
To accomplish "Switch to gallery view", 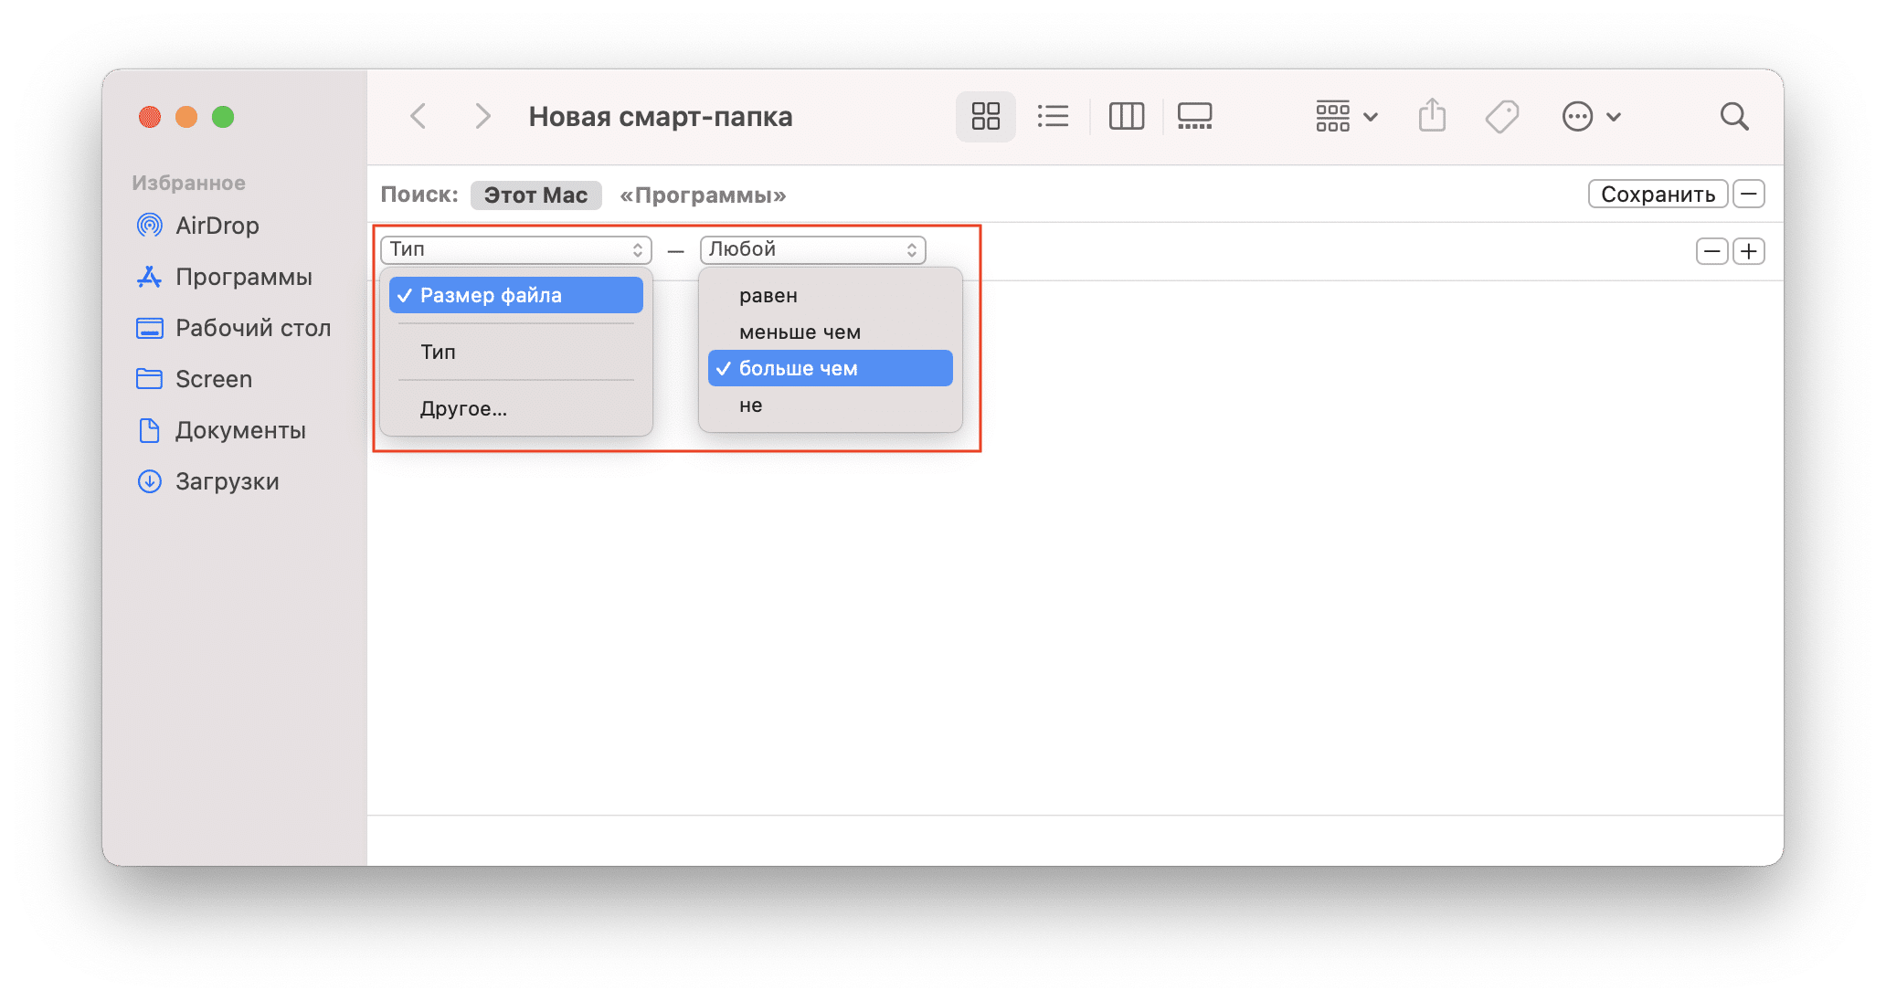I will (1195, 116).
